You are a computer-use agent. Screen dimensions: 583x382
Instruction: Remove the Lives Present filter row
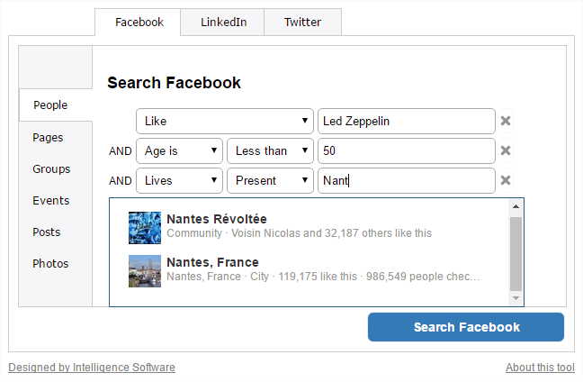coord(505,180)
